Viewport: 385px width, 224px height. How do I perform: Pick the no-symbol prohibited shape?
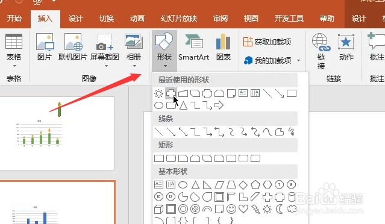click(x=195, y=209)
